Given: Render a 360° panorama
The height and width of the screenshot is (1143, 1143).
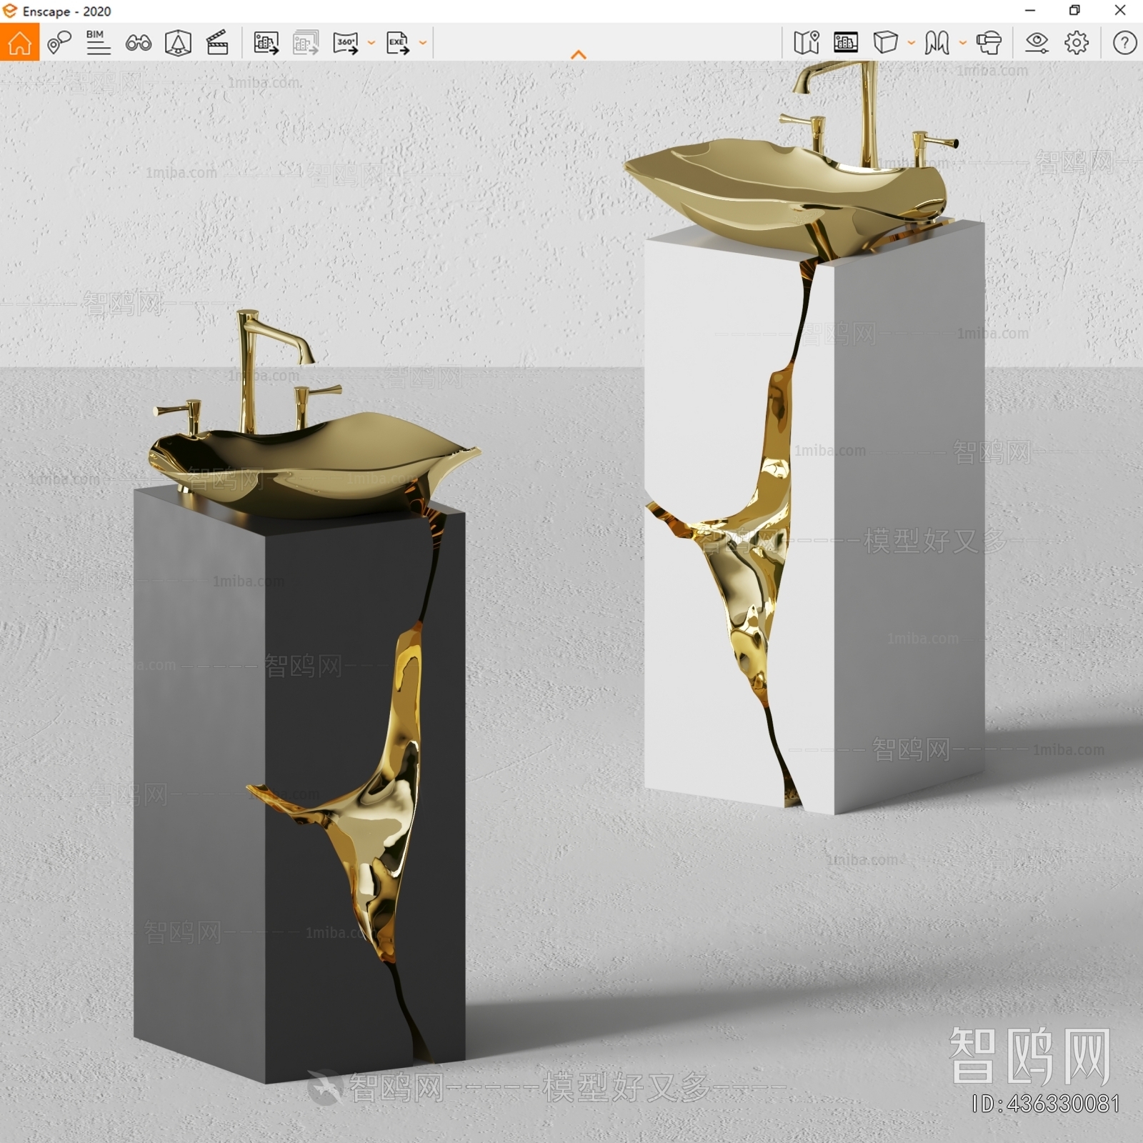Looking at the screenshot, I should pyautogui.click(x=346, y=43).
